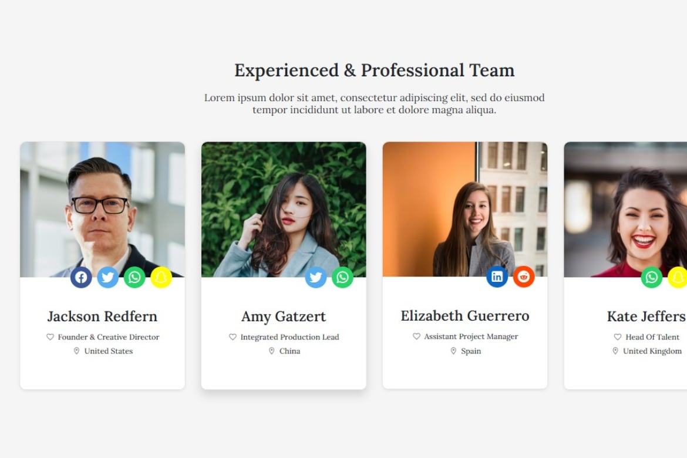The height and width of the screenshot is (458, 687).
Task: Click the Elizabeth Guerrero name link
Action: coord(465,315)
